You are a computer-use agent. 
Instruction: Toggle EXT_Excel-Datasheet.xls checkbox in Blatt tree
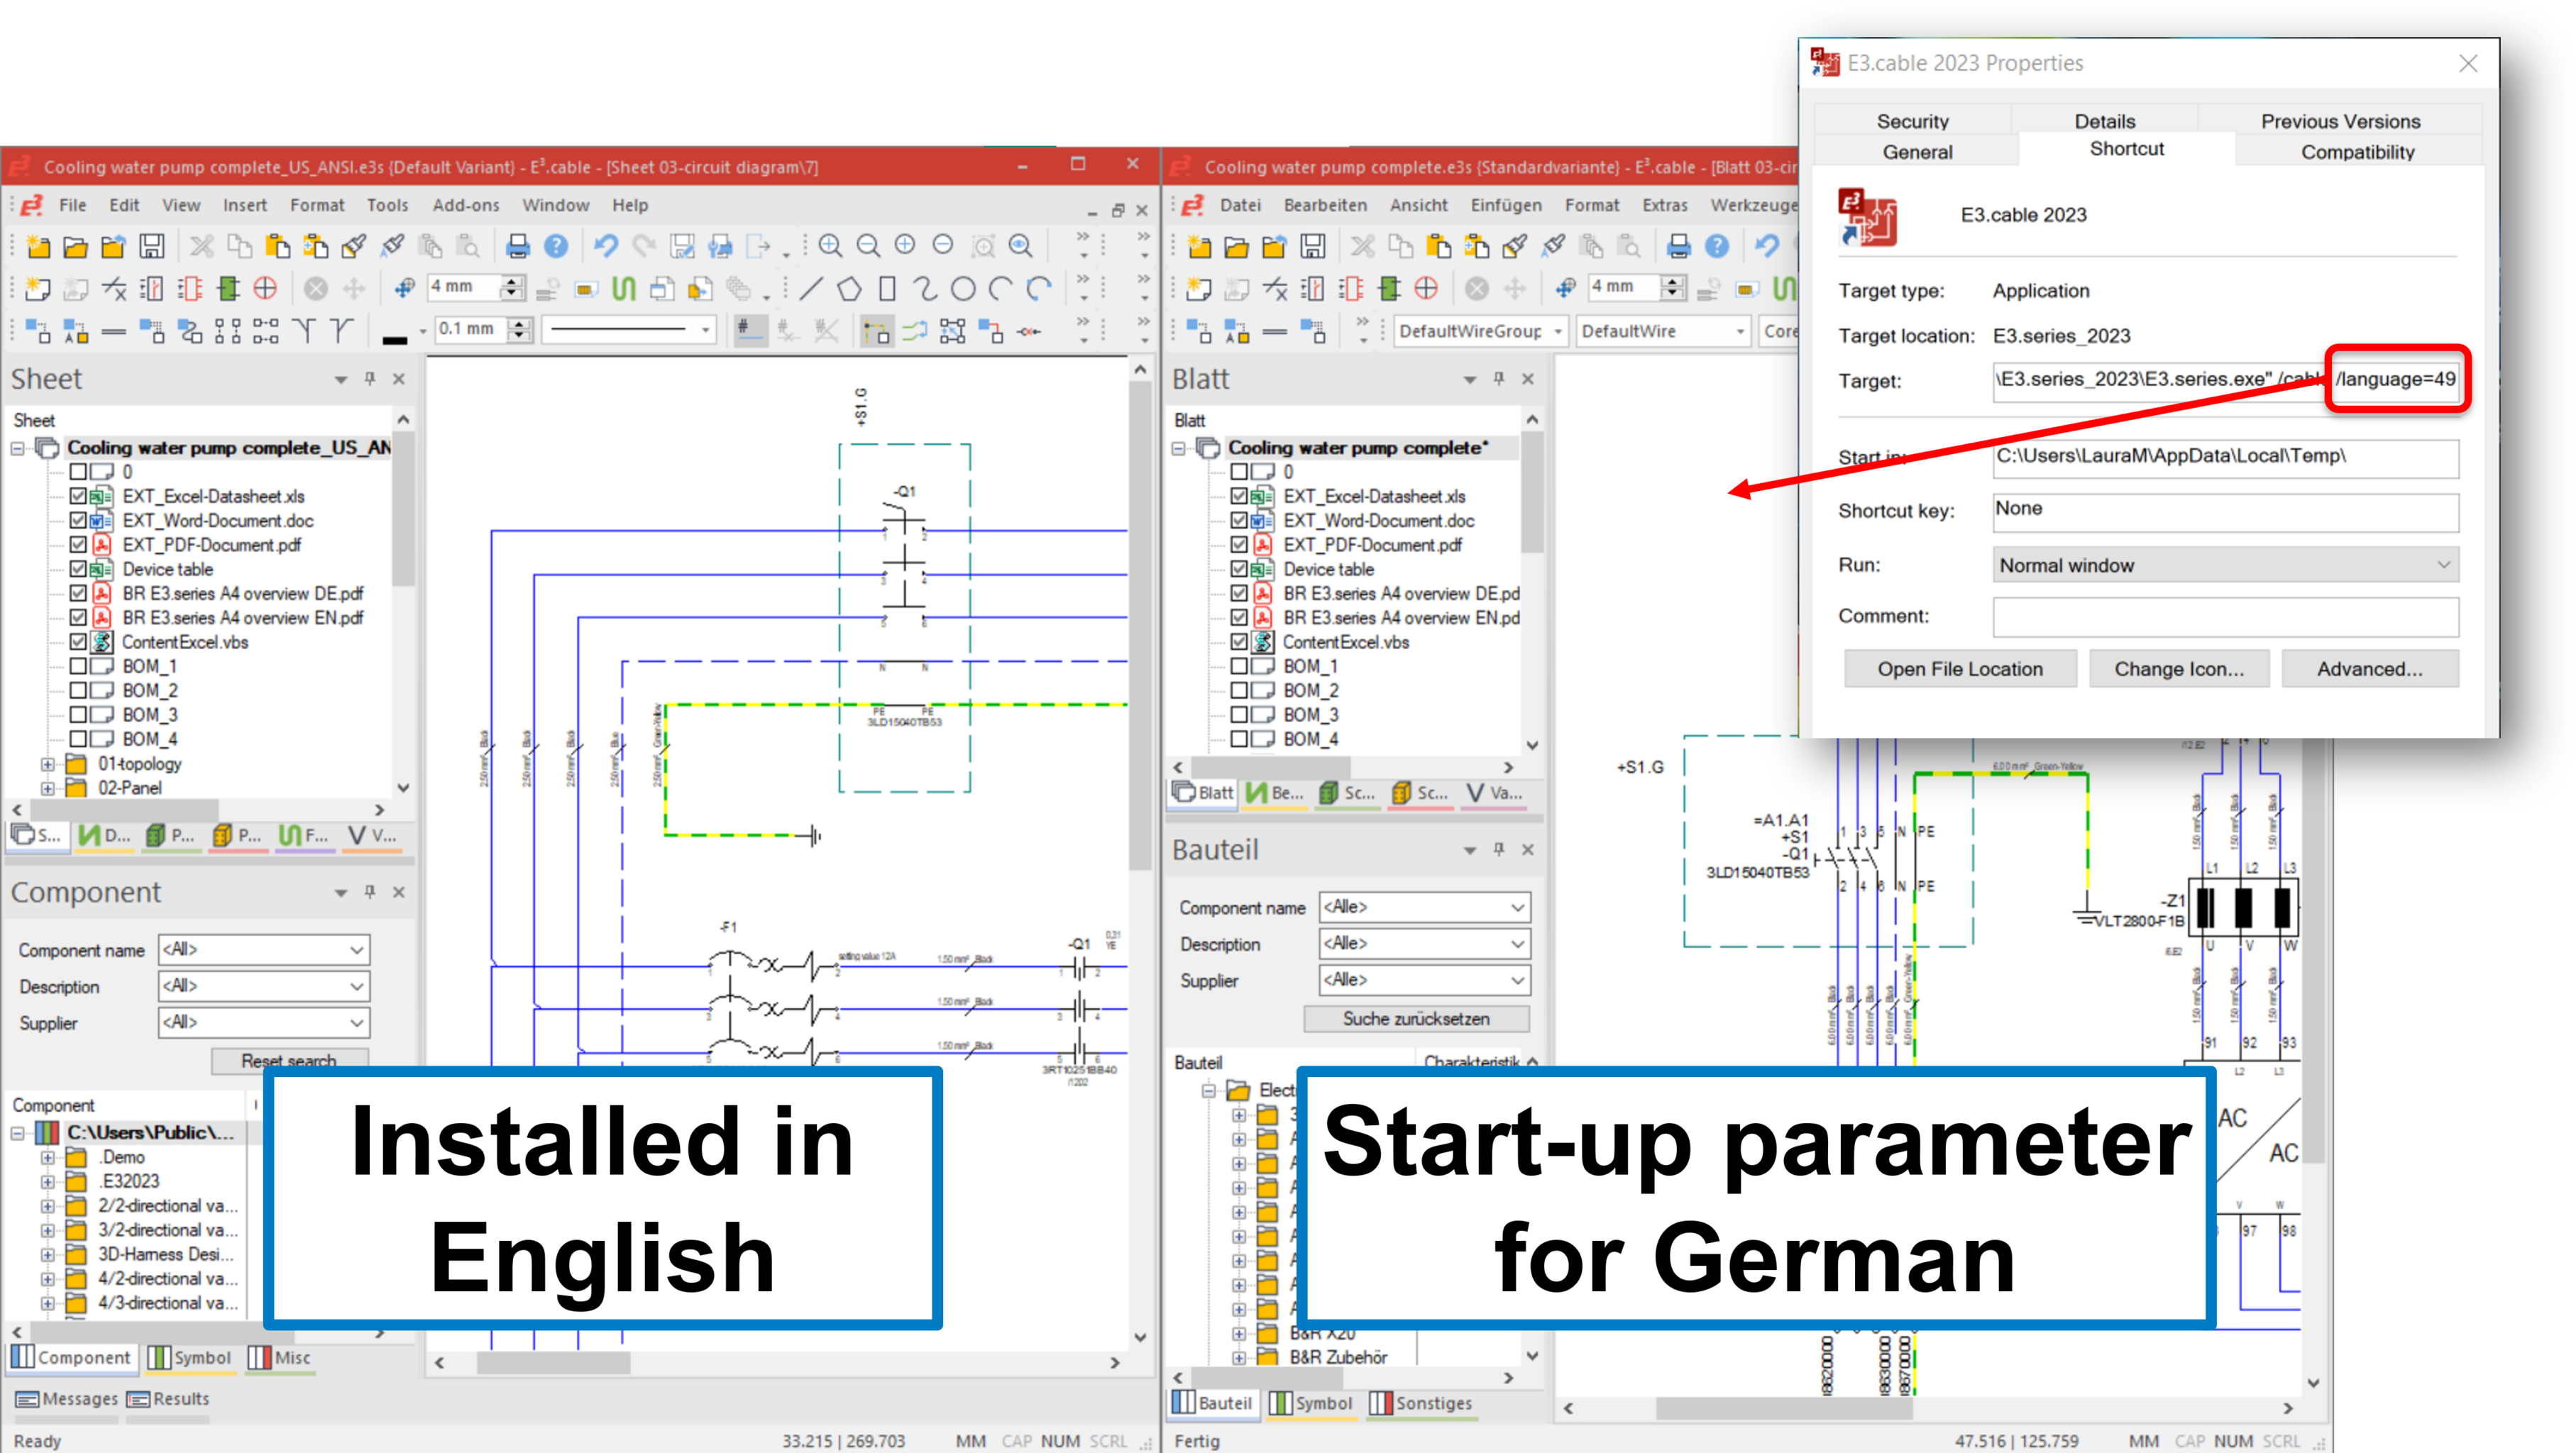1239,496
